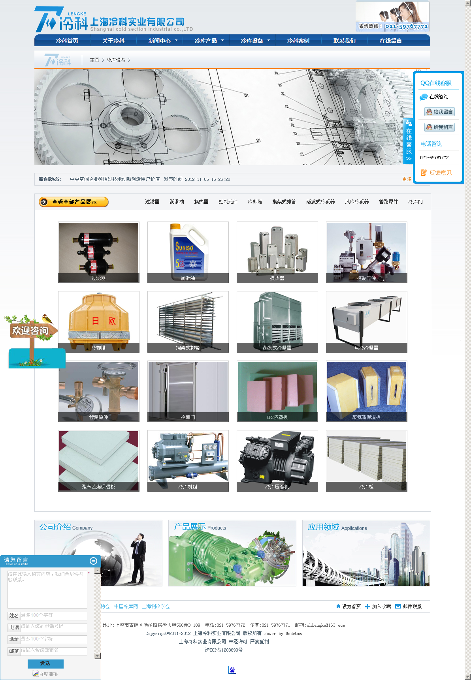This screenshot has height=680, width=471.
Task: Click the orange 反馈意见 pencil icon
Action: click(424, 173)
